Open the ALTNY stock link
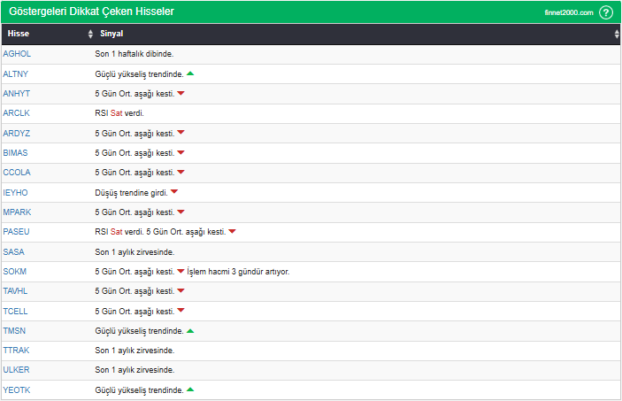Screen dimensions: 622x401 coord(15,73)
